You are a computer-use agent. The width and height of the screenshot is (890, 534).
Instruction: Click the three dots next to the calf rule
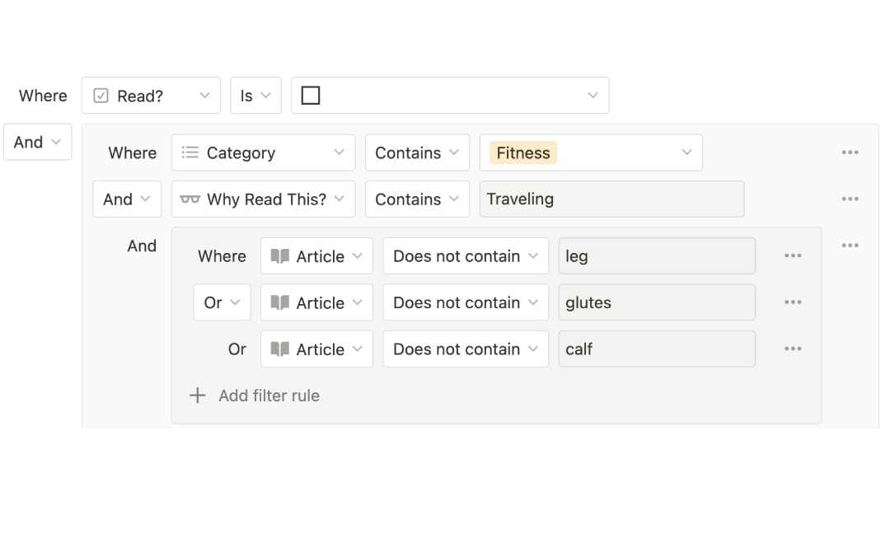tap(793, 349)
